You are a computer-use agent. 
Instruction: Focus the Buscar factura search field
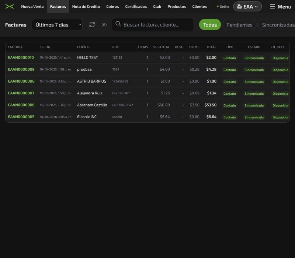coord(153,25)
